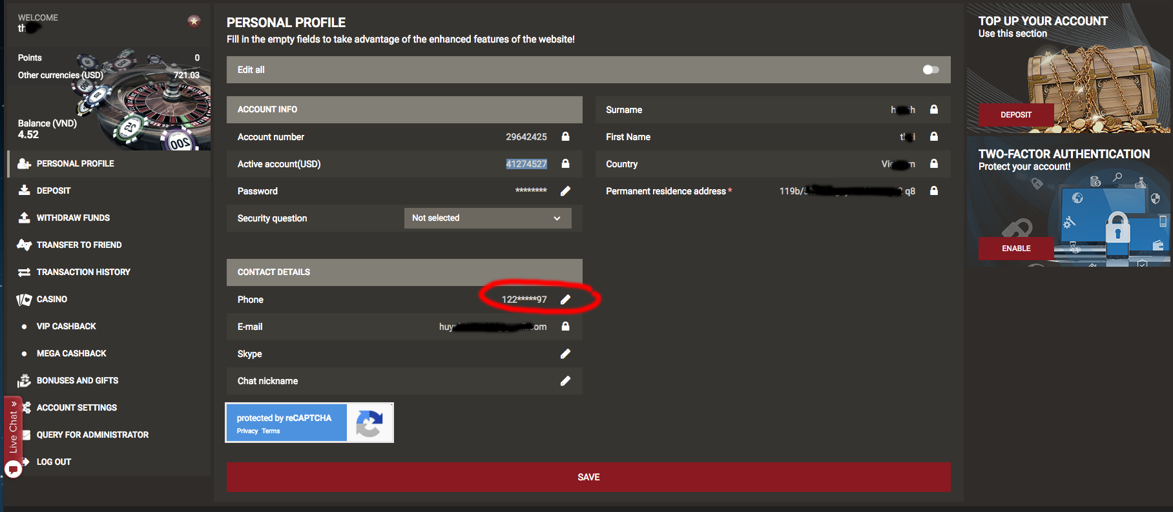Click the Personal Profile sidebar icon

click(24, 163)
